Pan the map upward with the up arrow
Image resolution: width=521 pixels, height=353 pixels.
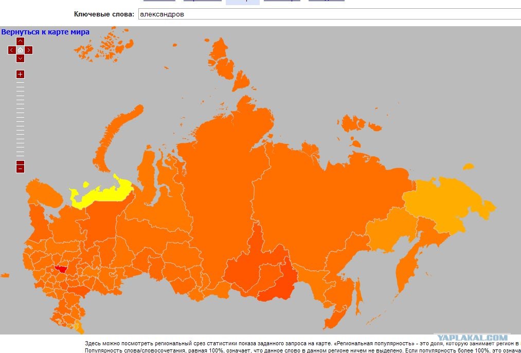click(20, 42)
